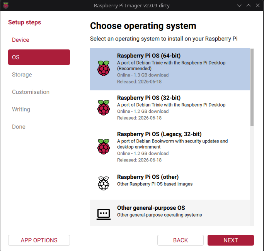Click the raspberry icon for Legacy 32-bit OS
264x251 pixels.
click(x=104, y=147)
